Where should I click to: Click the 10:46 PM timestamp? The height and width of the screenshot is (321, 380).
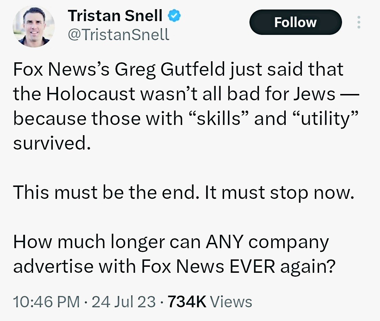(x=46, y=302)
